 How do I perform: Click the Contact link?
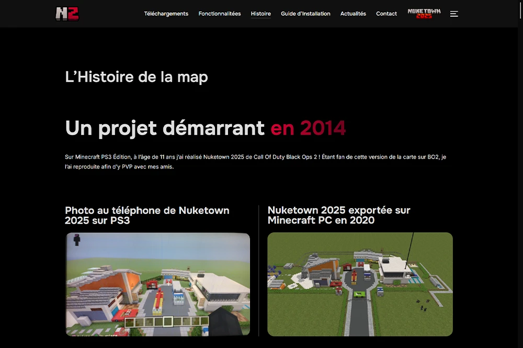click(x=386, y=14)
